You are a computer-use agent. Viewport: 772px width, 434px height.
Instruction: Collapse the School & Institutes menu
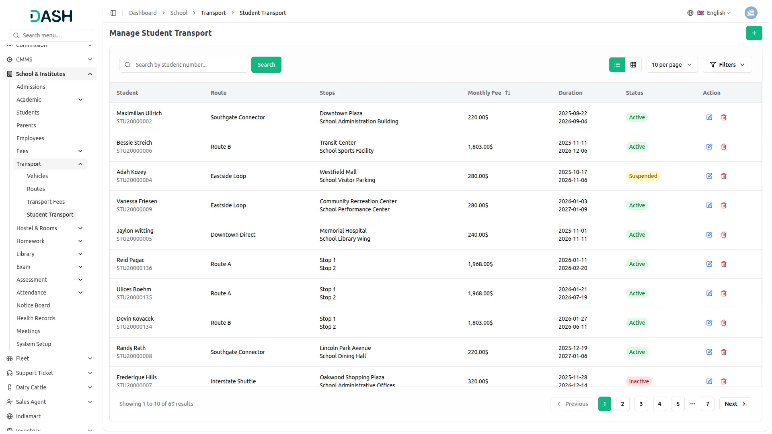(50, 74)
